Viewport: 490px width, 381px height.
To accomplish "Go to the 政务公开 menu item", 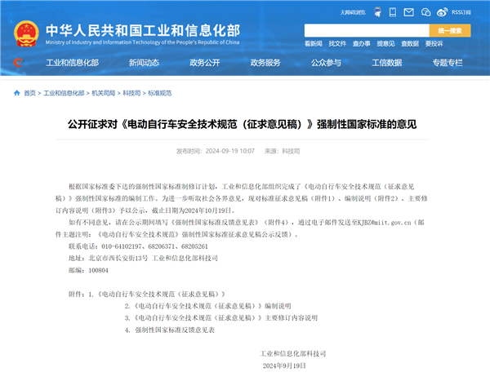I will (205, 63).
